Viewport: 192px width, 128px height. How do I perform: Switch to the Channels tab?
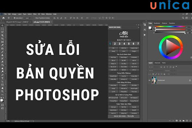(x=157, y=63)
